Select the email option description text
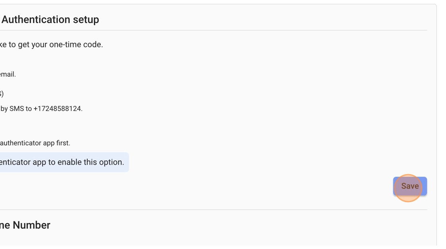The height and width of the screenshot is (249, 446). point(8,74)
